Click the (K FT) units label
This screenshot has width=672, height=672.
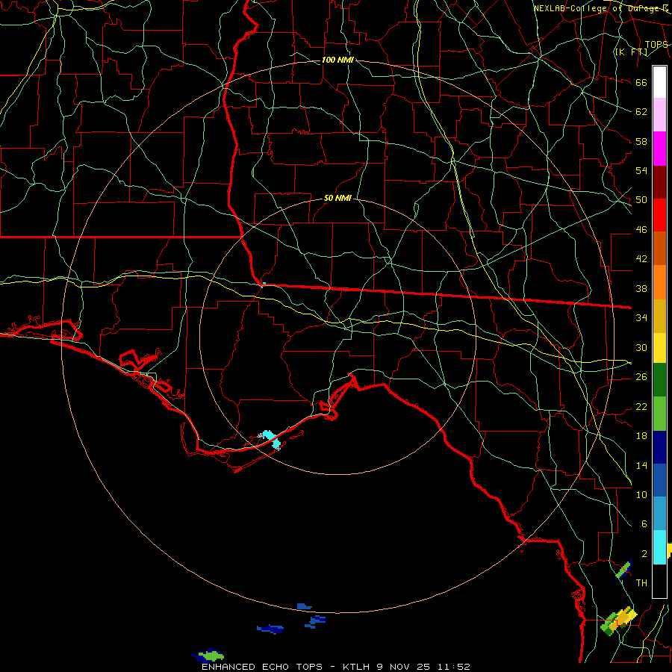click(x=631, y=52)
